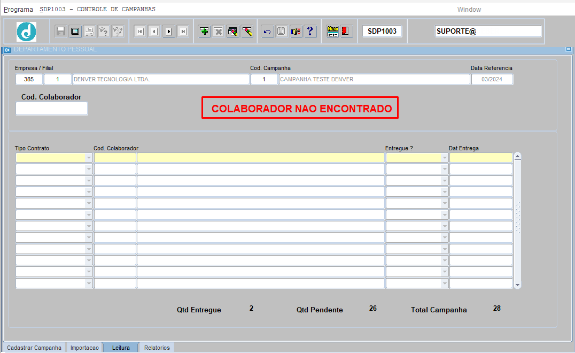Click the grid scrollbar up arrow
The image size is (575, 353).
coord(517,157)
